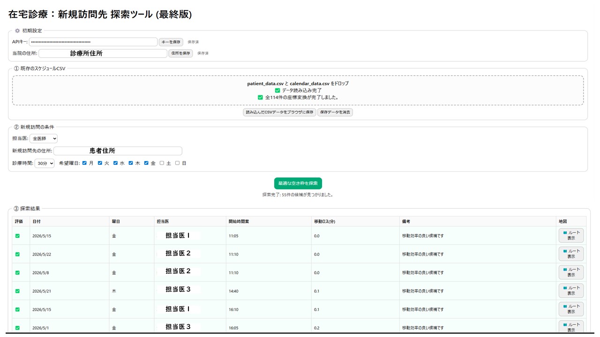Start search with 最適な空き枠を探索
600x337 pixels.
tap(298, 183)
